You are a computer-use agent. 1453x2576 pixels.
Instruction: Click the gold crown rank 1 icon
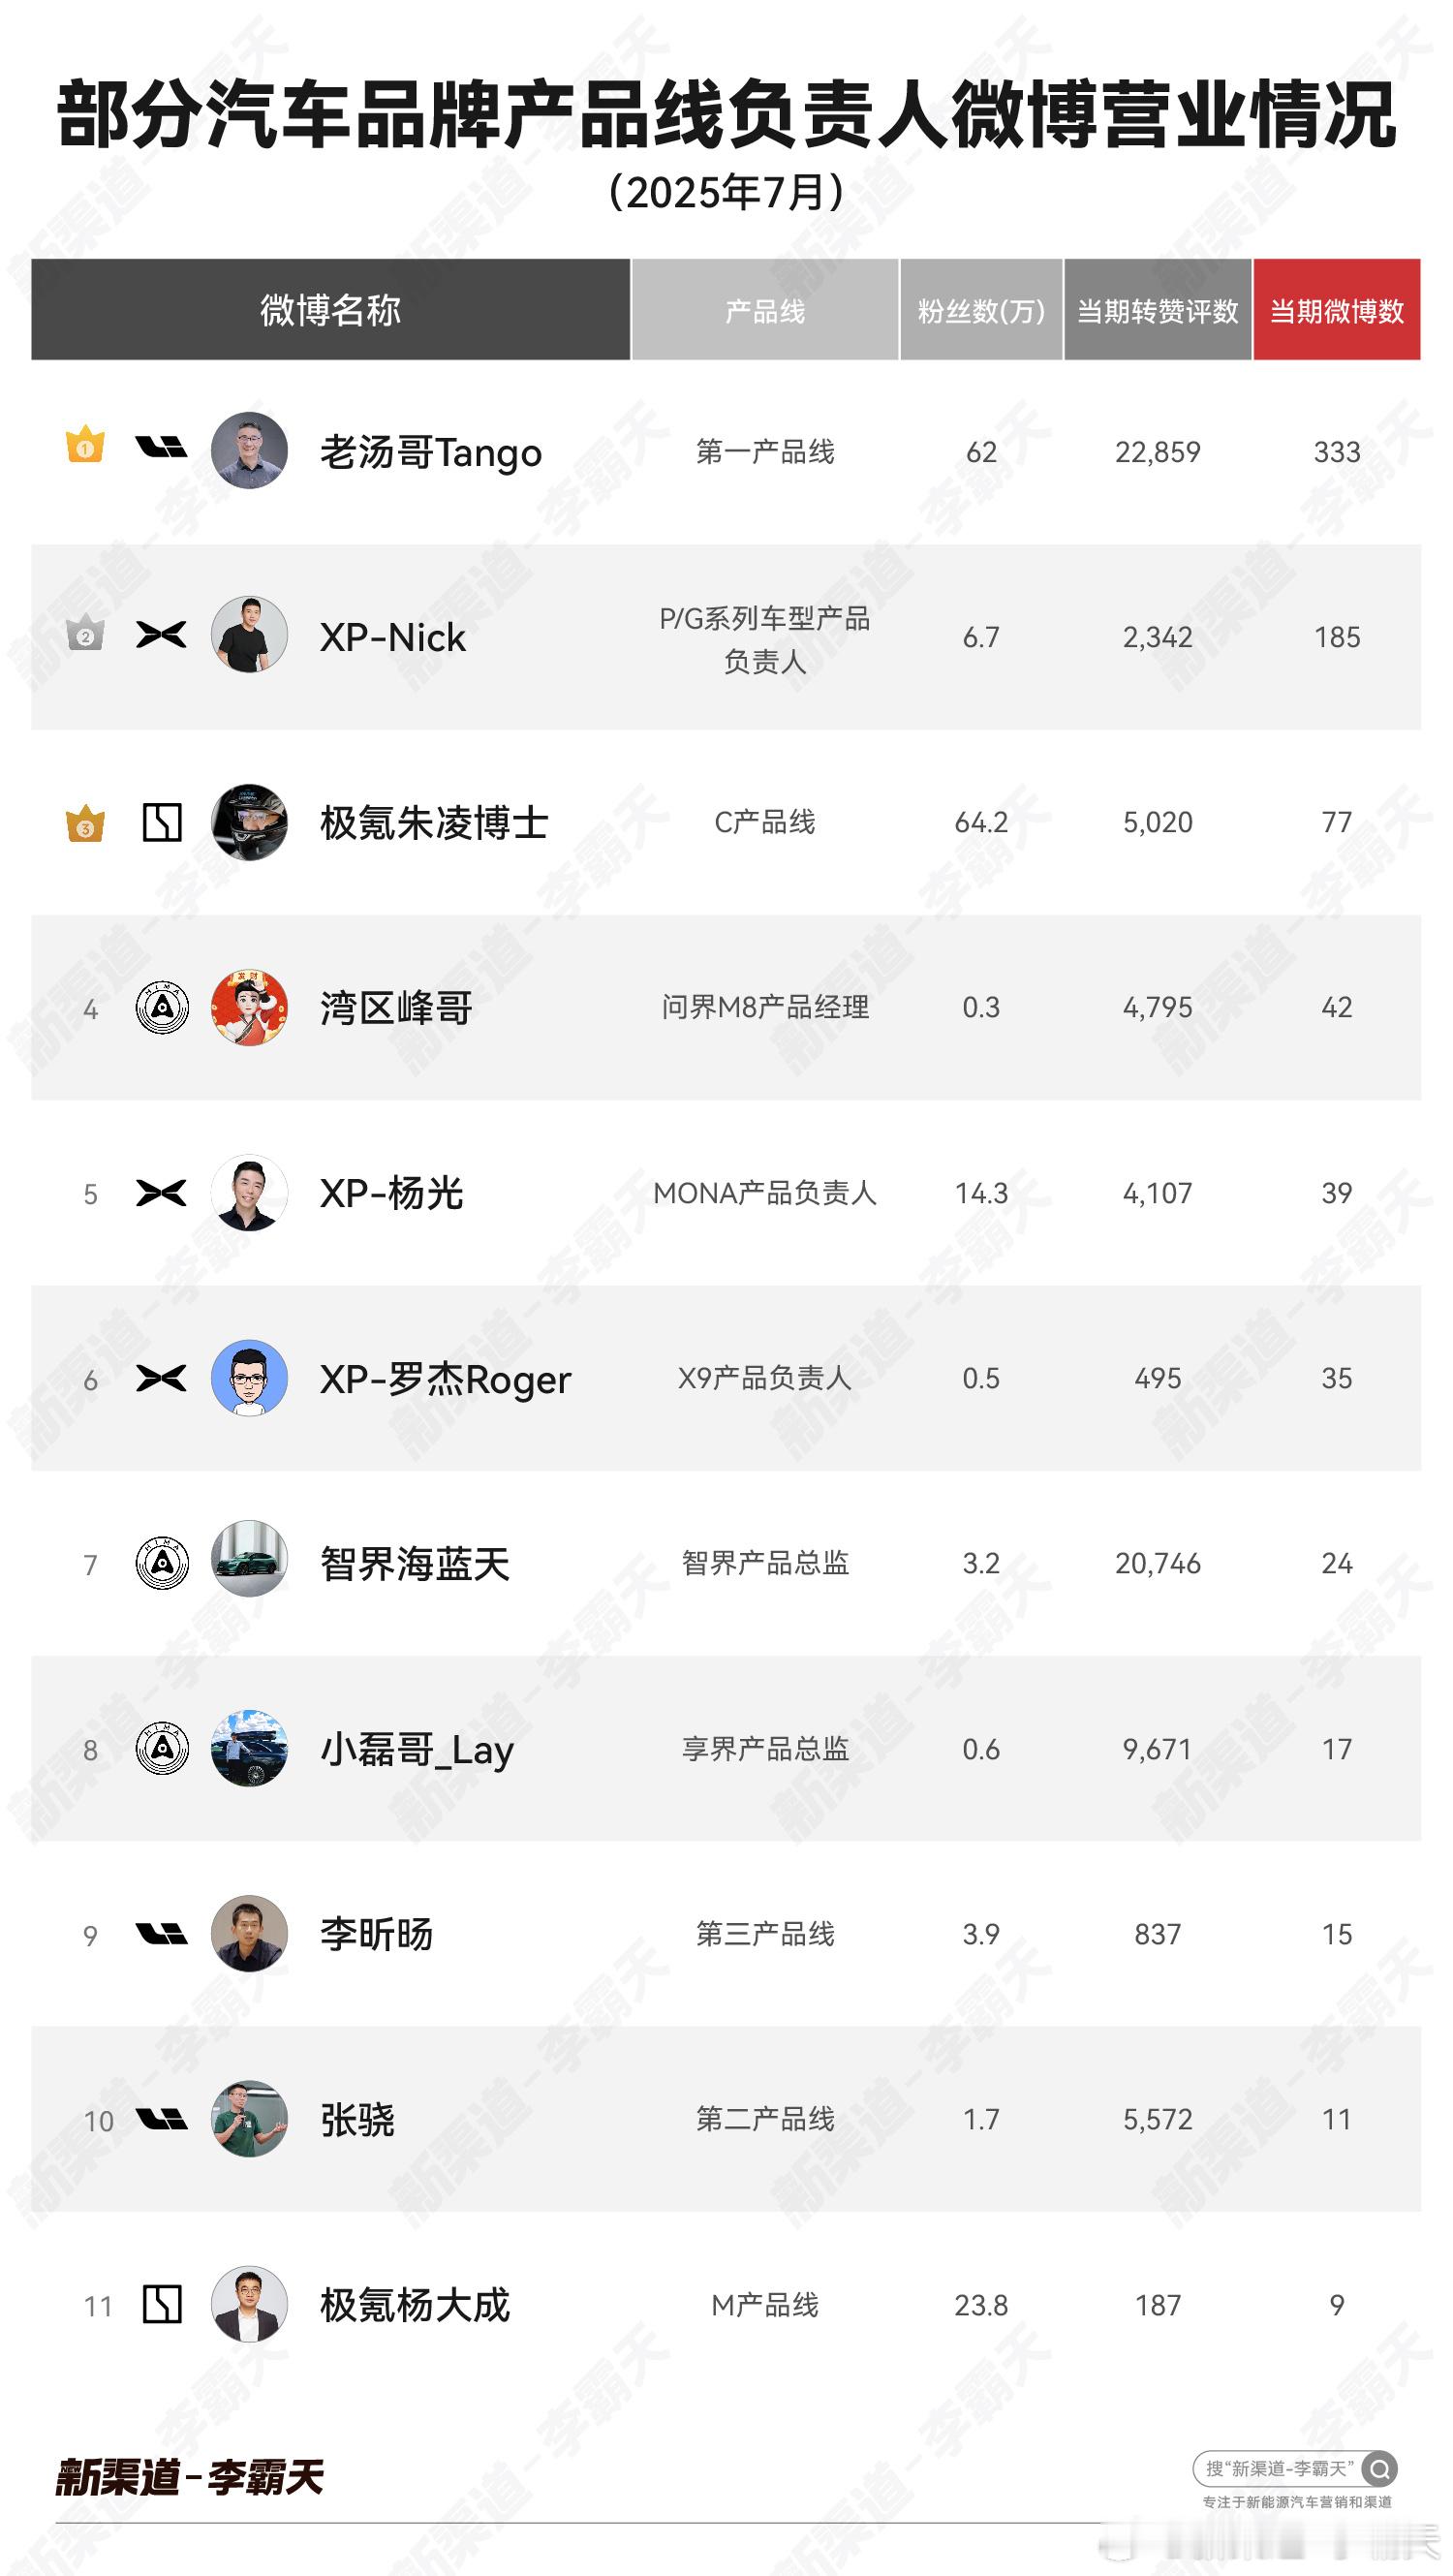click(85, 444)
